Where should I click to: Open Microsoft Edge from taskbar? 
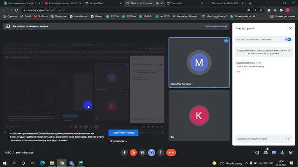42,163
